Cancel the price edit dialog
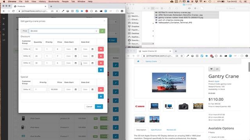Image resolution: width=250 pixels, height=140 pixels. (x=89, y=107)
